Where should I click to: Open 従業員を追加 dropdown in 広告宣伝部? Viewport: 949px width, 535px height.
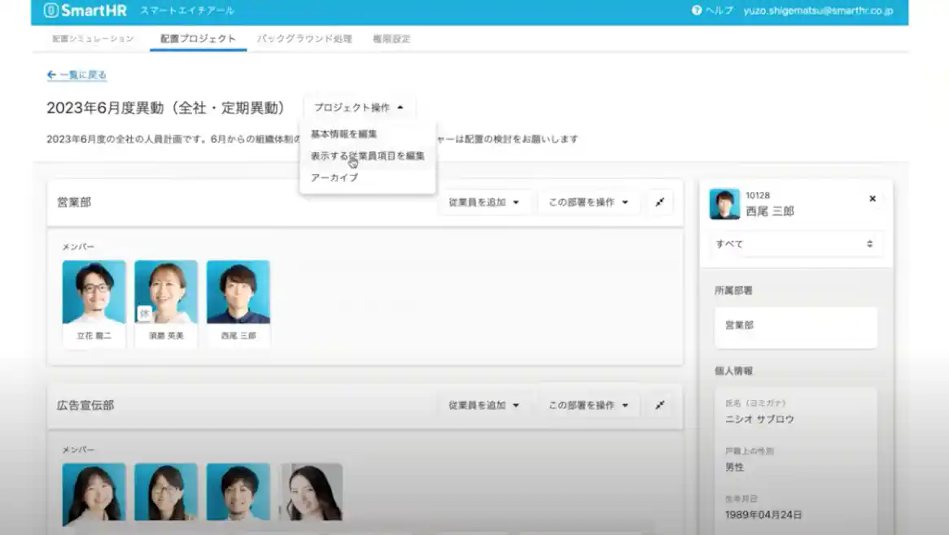point(483,405)
